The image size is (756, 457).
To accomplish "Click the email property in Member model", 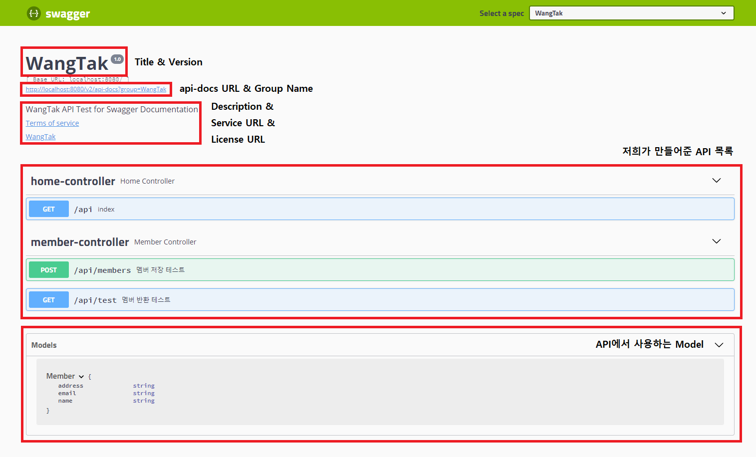I will [x=67, y=393].
